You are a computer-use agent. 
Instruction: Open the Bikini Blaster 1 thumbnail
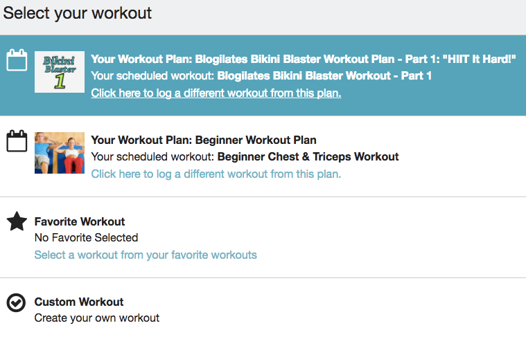(x=60, y=72)
